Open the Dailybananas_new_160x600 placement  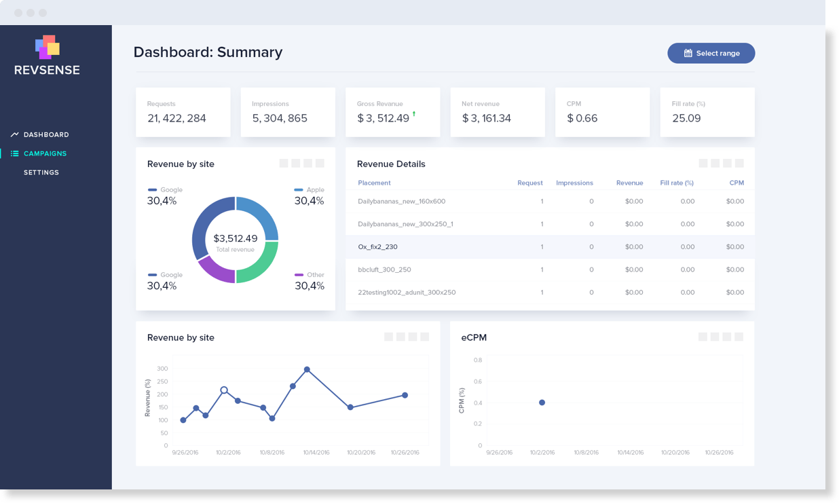401,202
